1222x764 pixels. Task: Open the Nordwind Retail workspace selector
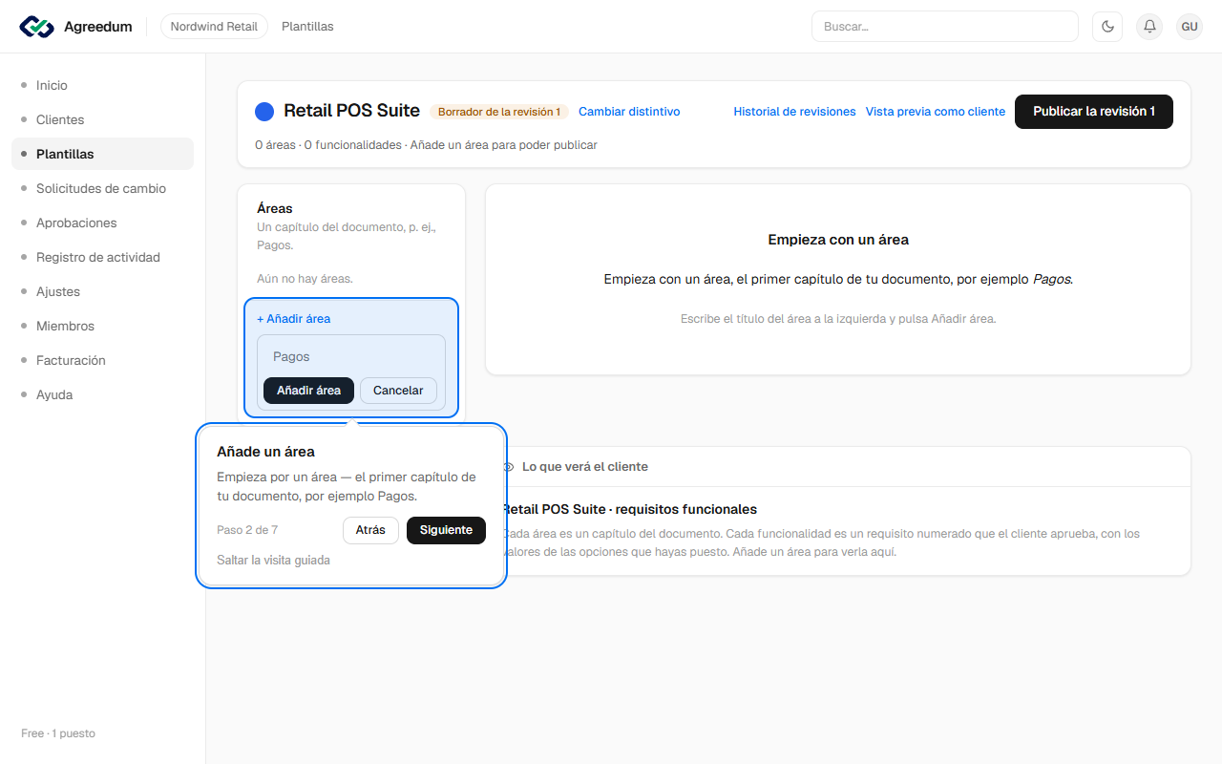point(214,27)
